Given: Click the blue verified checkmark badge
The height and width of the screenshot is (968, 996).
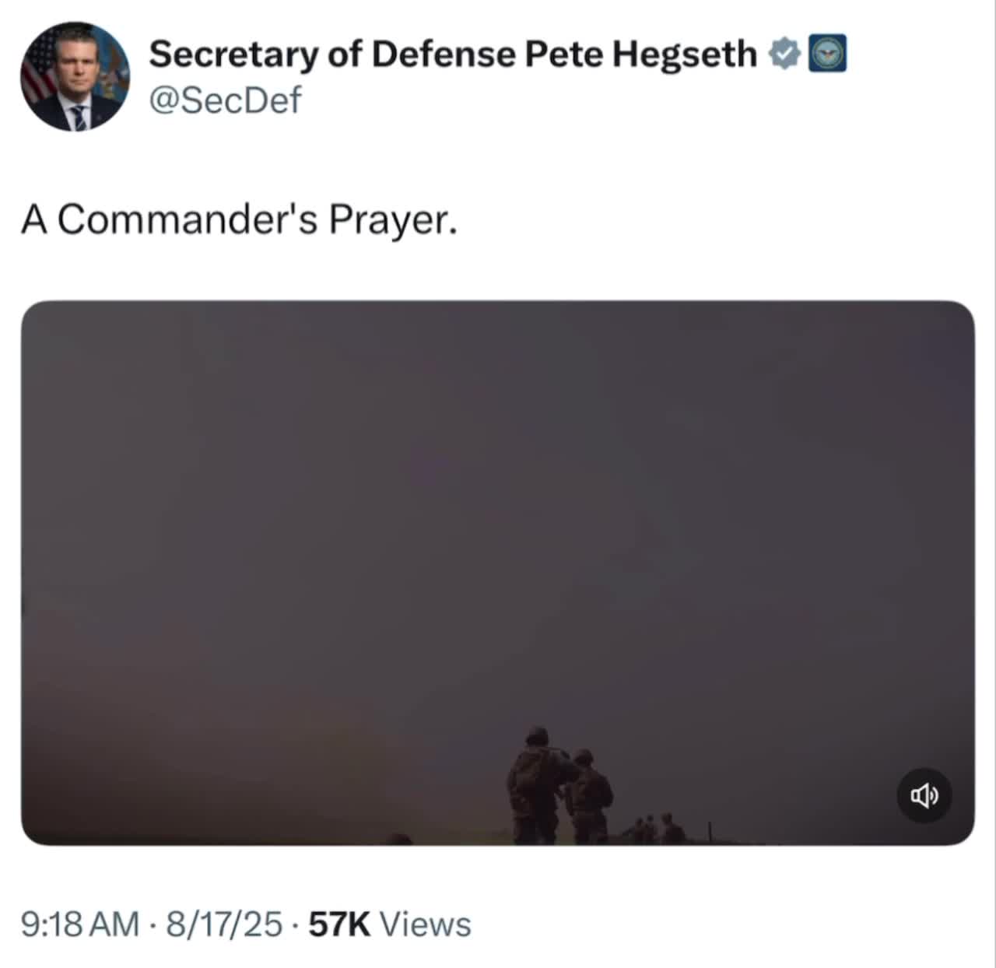Looking at the screenshot, I should point(785,54).
